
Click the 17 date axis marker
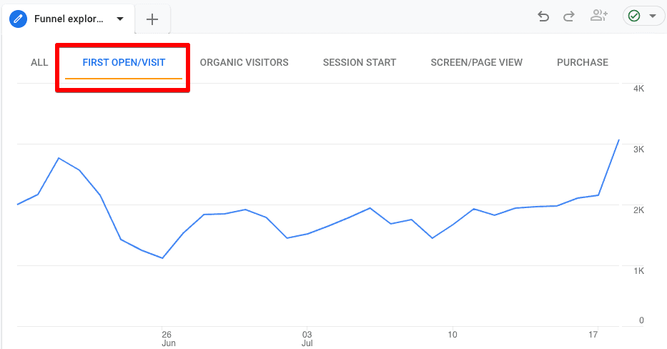[593, 335]
